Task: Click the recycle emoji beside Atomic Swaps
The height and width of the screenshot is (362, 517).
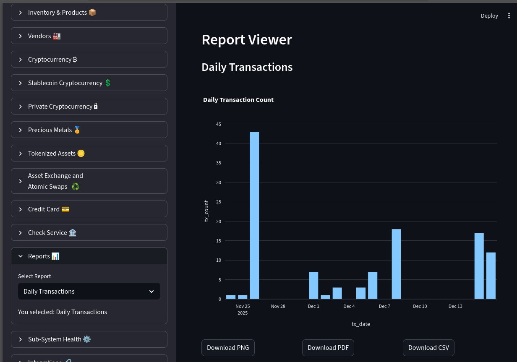Action: click(x=76, y=187)
